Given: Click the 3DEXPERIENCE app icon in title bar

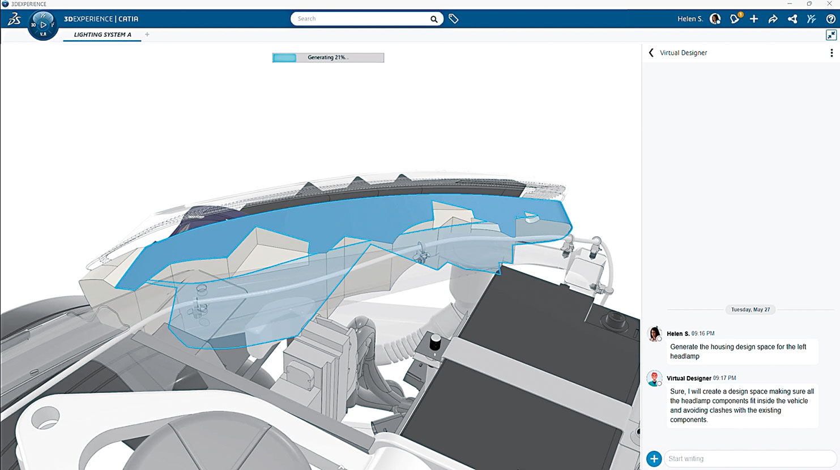Looking at the screenshot, I should (x=5, y=4).
